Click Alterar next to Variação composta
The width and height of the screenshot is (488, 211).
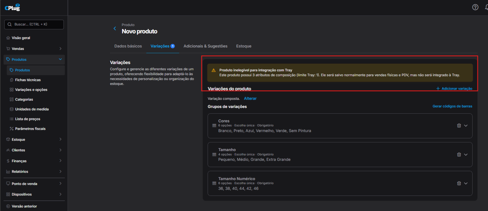[250, 99]
